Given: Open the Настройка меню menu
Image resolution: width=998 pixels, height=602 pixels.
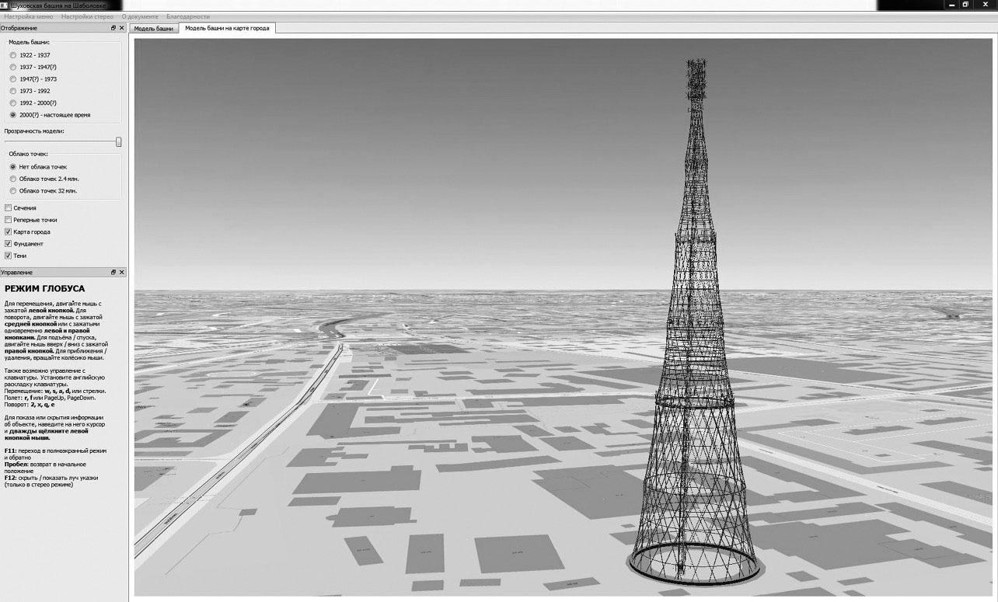Looking at the screenshot, I should [29, 16].
